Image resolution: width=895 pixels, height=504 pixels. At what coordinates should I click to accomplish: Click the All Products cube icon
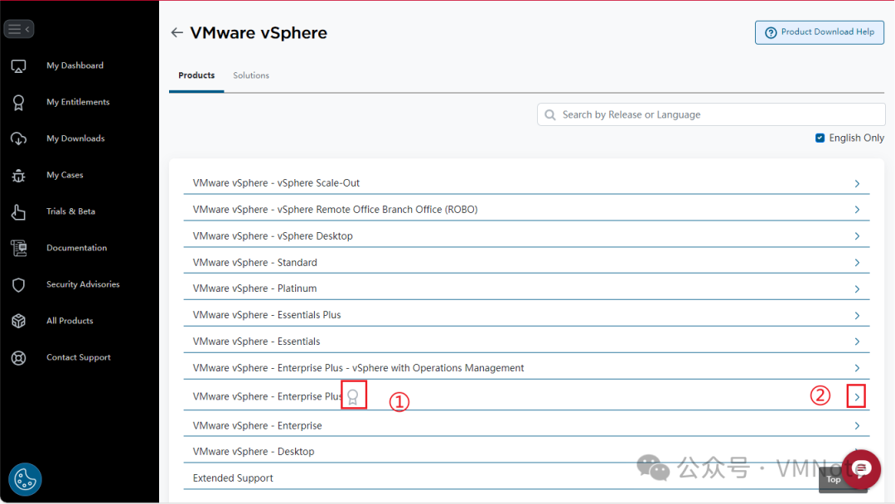[18, 321]
